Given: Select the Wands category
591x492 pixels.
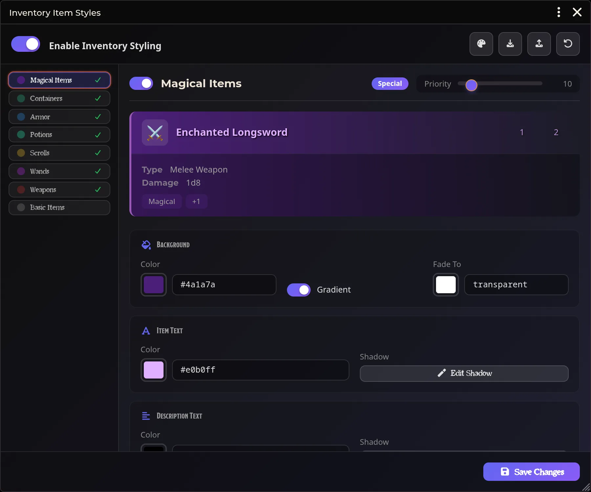Looking at the screenshot, I should tap(59, 171).
